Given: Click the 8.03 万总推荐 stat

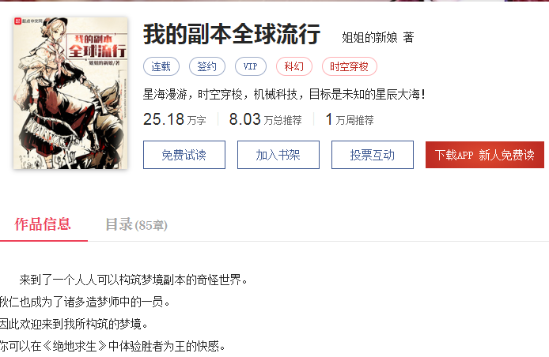Looking at the screenshot, I should 265,119.
